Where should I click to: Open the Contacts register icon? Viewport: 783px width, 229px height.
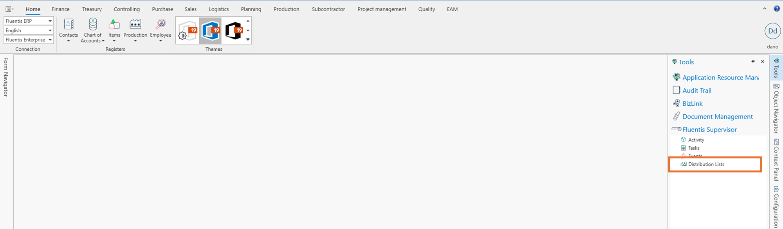pyautogui.click(x=69, y=25)
